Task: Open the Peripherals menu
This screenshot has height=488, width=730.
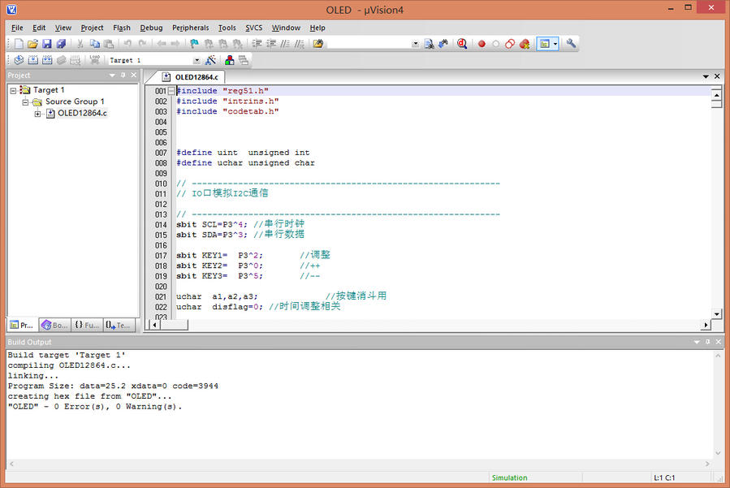Action: [190, 28]
